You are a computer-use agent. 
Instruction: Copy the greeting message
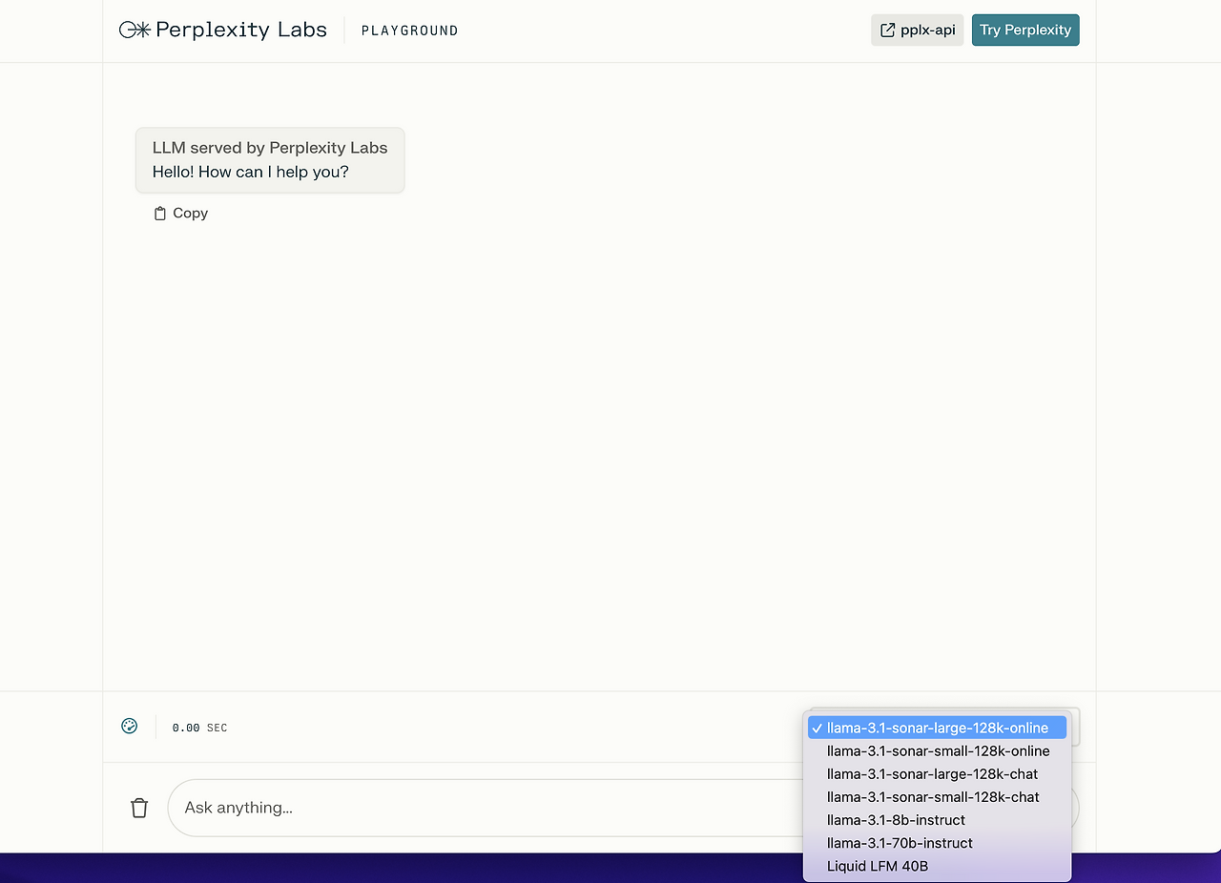[180, 214]
